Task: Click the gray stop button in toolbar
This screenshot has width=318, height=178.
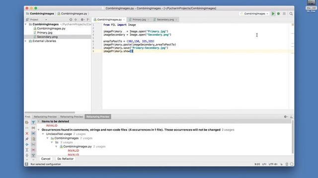Action: 284,14
